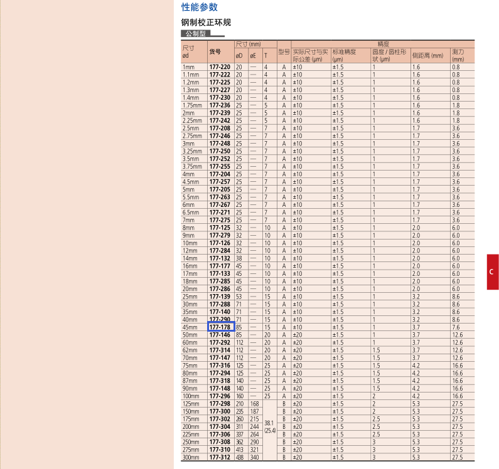
Task: Click the 货号 column header
Action: 215,51
